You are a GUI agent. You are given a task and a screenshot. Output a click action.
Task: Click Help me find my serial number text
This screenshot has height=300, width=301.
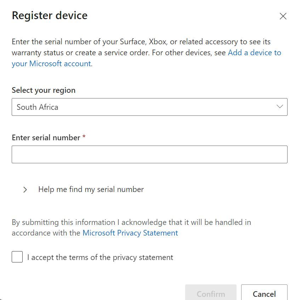90,189
